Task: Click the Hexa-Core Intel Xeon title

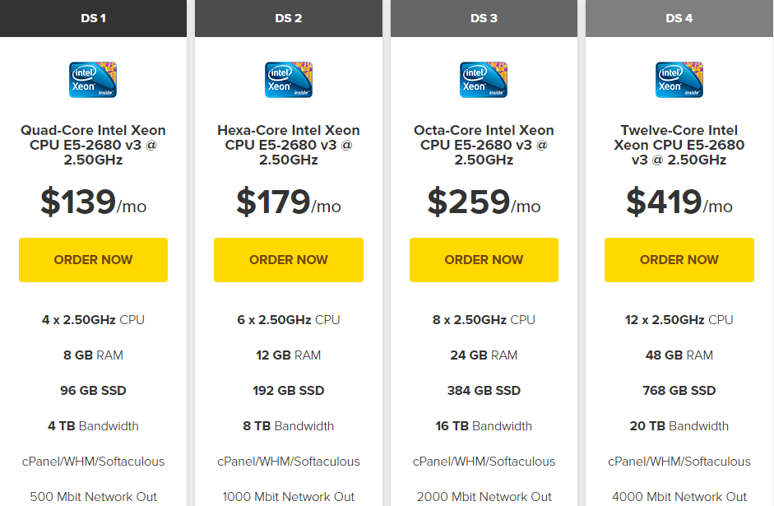Action: click(x=289, y=145)
